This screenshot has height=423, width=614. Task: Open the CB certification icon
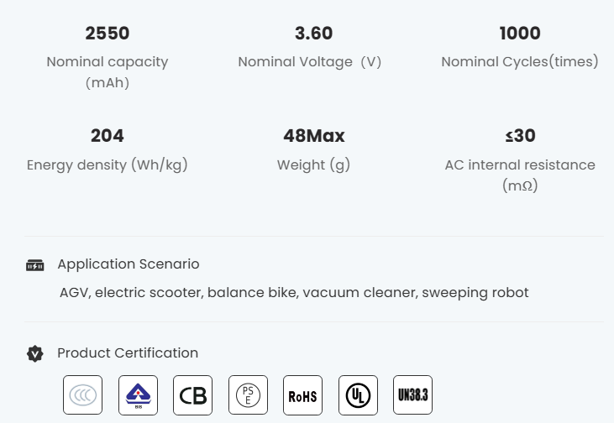pyautogui.click(x=193, y=394)
